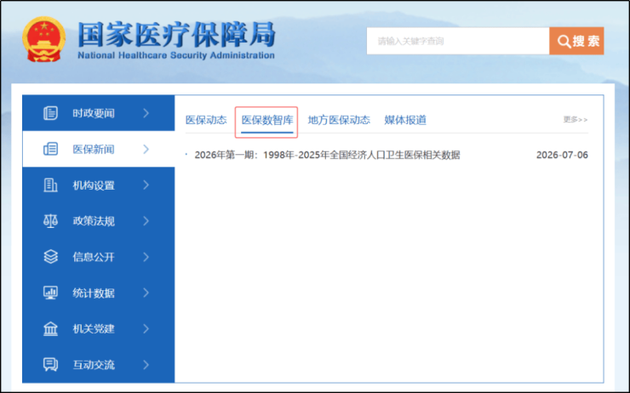630x393 pixels.
Task: Expand the 机关党建 chevron arrow
Action: [x=146, y=328]
